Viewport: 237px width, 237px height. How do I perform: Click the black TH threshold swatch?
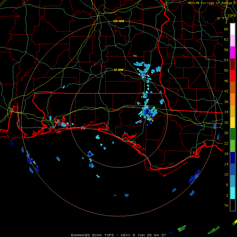click(x=233, y=205)
